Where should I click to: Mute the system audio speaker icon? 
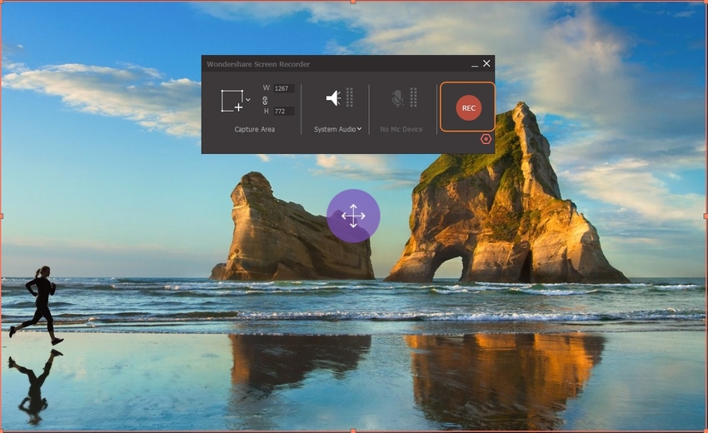point(333,98)
